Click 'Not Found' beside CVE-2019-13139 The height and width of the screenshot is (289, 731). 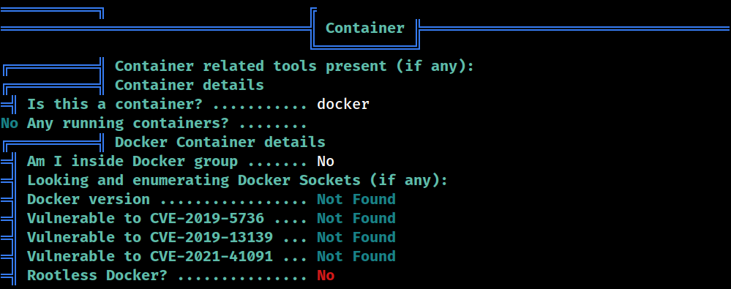tap(356, 237)
